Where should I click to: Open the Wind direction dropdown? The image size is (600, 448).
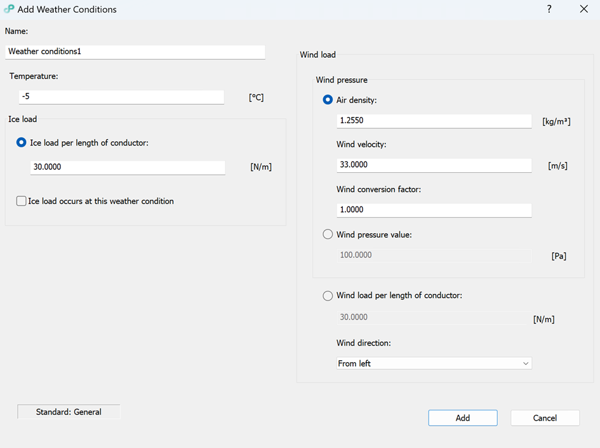pyautogui.click(x=434, y=363)
